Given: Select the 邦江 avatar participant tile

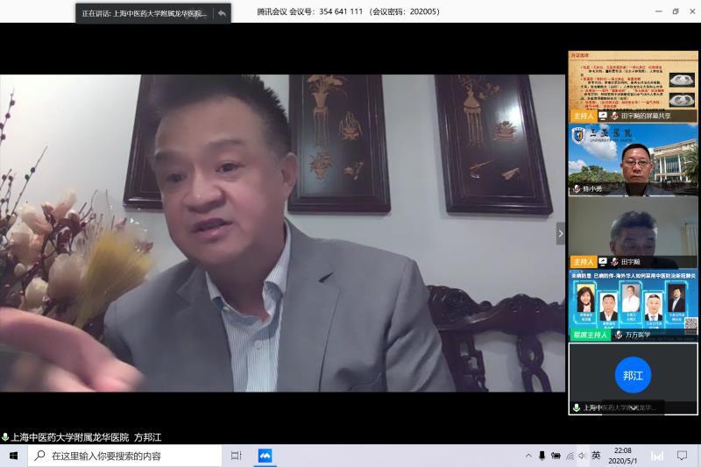Looking at the screenshot, I should pyautogui.click(x=633, y=377).
